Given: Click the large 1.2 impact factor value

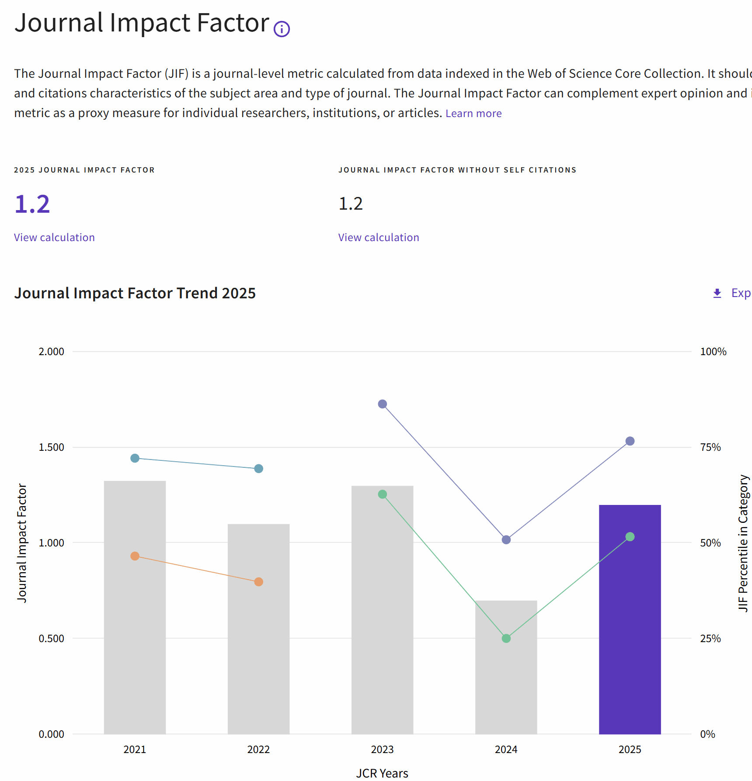Looking at the screenshot, I should click(x=32, y=204).
